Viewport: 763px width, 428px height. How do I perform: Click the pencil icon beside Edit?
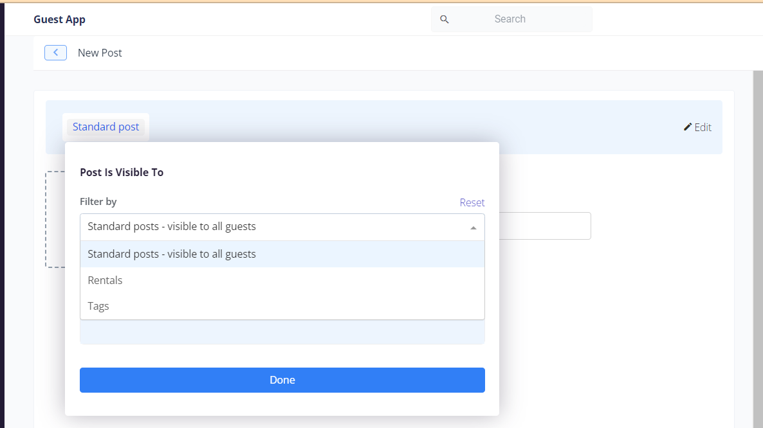pyautogui.click(x=688, y=127)
